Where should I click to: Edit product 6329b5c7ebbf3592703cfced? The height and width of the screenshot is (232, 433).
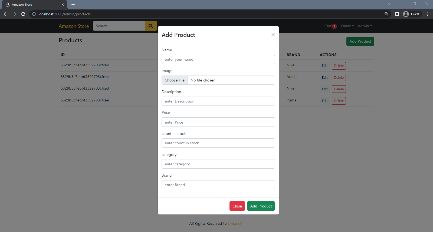tap(325, 89)
